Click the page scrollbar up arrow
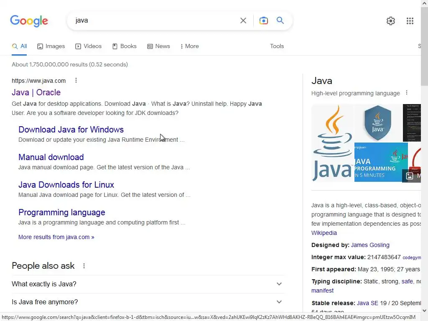 pos(424,3)
